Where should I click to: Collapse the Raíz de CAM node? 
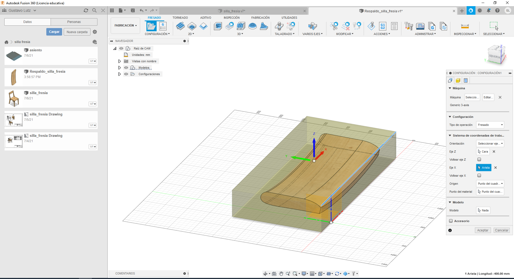pos(115,48)
